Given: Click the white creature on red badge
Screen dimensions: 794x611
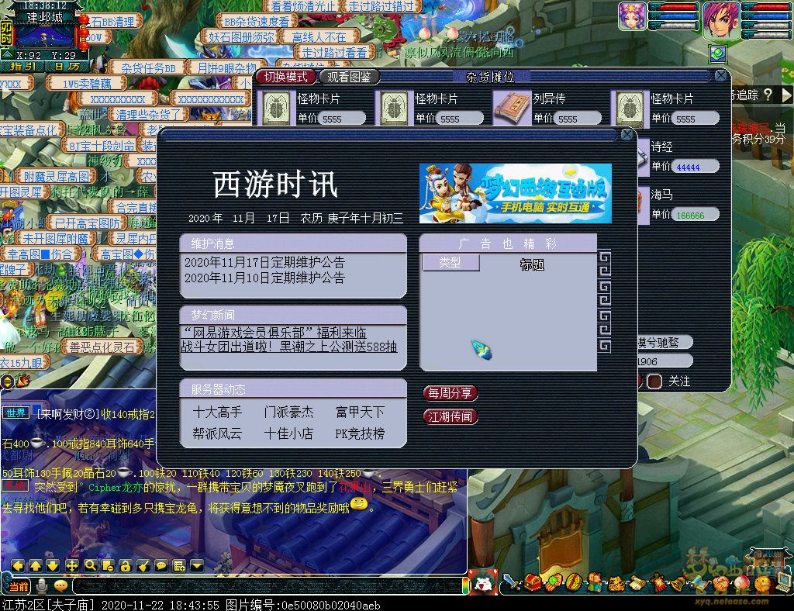Looking at the screenshot, I should pyautogui.click(x=484, y=583).
